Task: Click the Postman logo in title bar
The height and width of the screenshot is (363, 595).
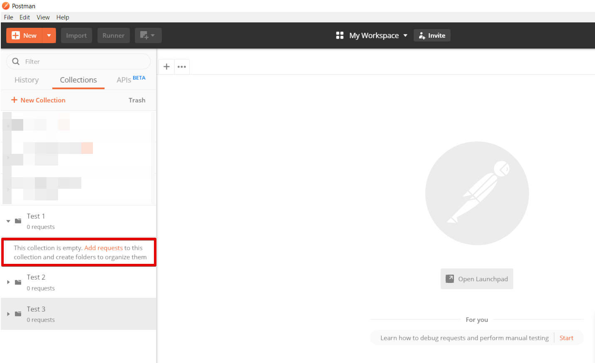Action: [x=6, y=6]
